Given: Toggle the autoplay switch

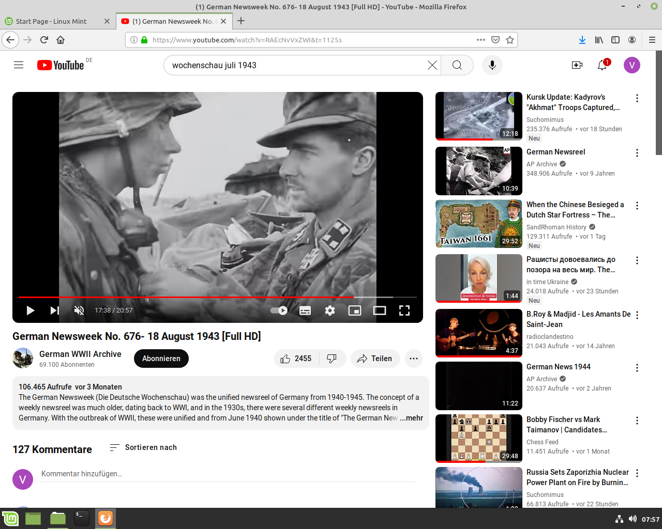Looking at the screenshot, I should [x=279, y=310].
